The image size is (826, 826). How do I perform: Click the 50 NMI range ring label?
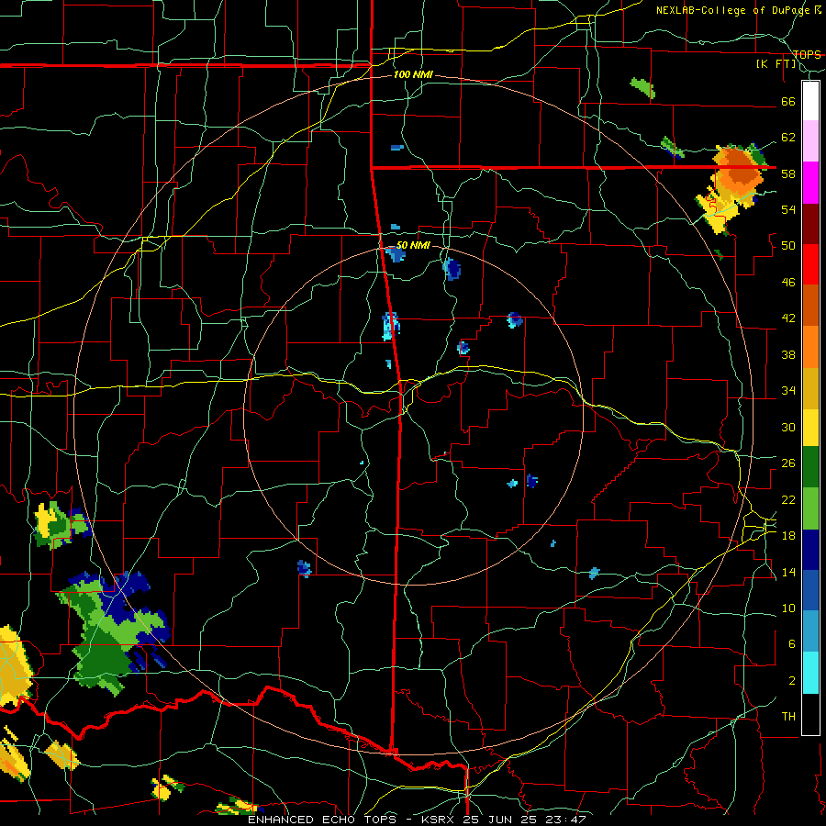point(413,245)
